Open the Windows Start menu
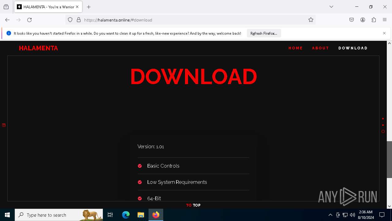 click(7, 215)
